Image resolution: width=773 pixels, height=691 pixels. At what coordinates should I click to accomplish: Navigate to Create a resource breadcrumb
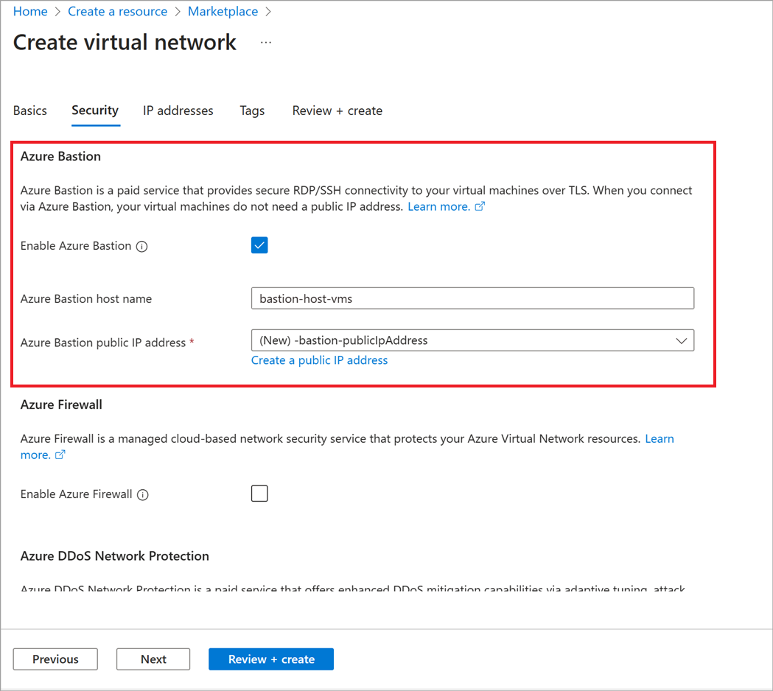click(x=117, y=11)
